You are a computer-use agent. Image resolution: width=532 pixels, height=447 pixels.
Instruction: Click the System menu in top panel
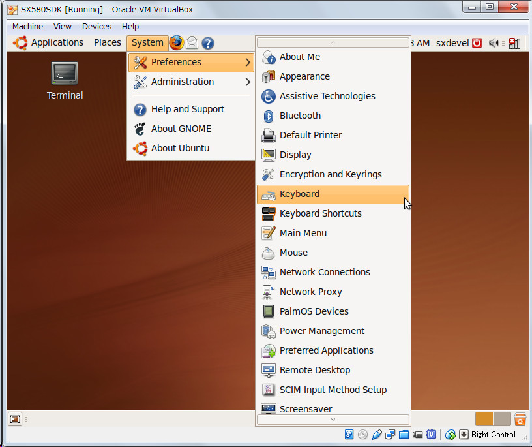coord(147,43)
